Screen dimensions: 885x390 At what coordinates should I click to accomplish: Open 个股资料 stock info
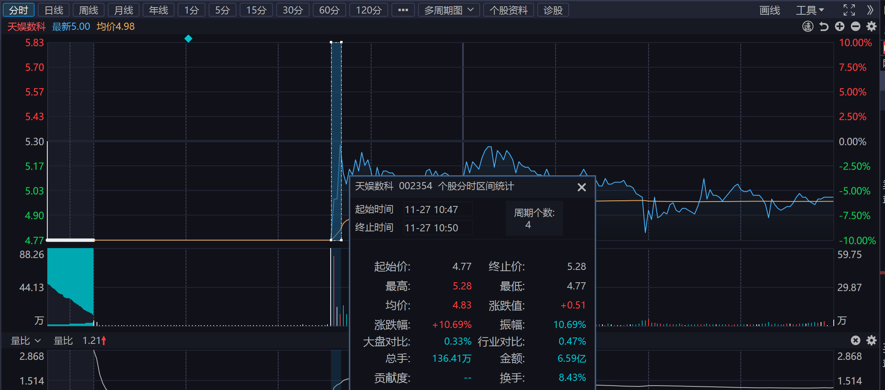(508, 10)
